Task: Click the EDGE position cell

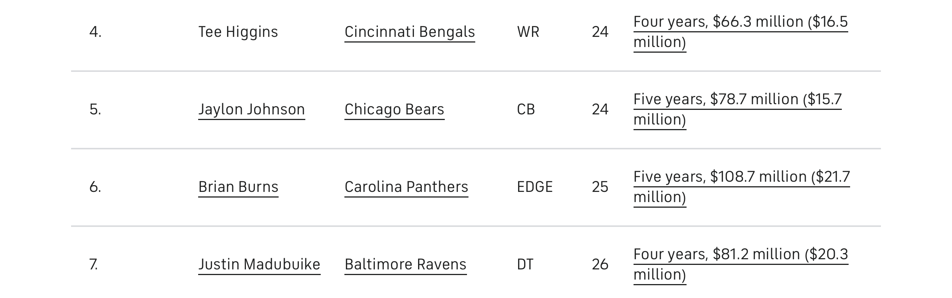Action: tap(535, 187)
